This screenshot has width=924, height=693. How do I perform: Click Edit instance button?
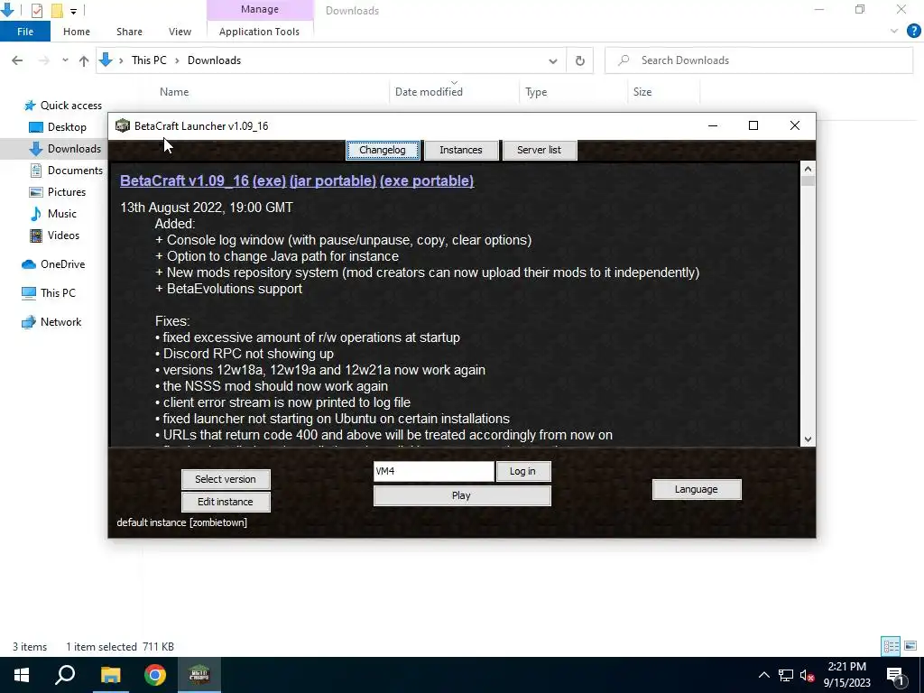[x=226, y=502]
